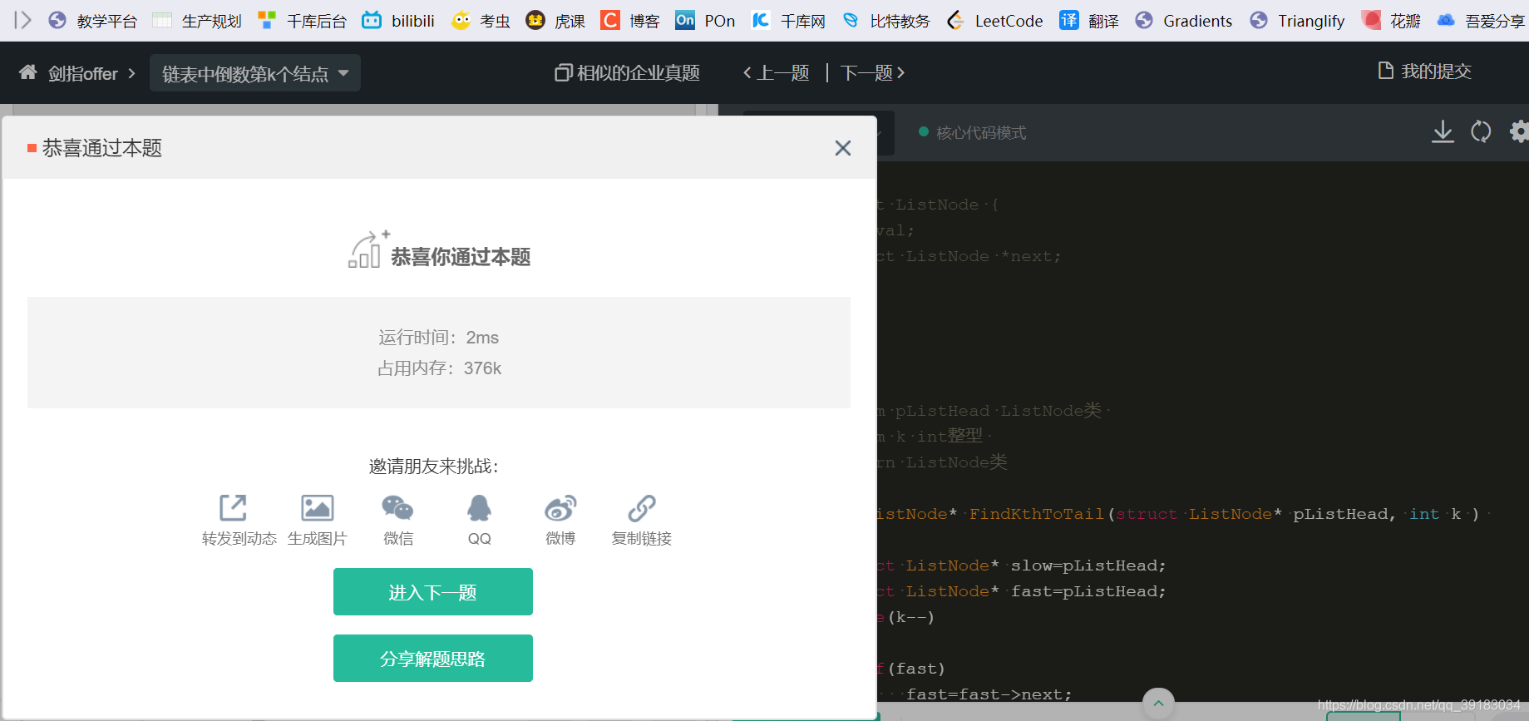Screen dimensions: 1529x721
Task: Click code line ending slow=pListHead;
Action: (1088, 565)
